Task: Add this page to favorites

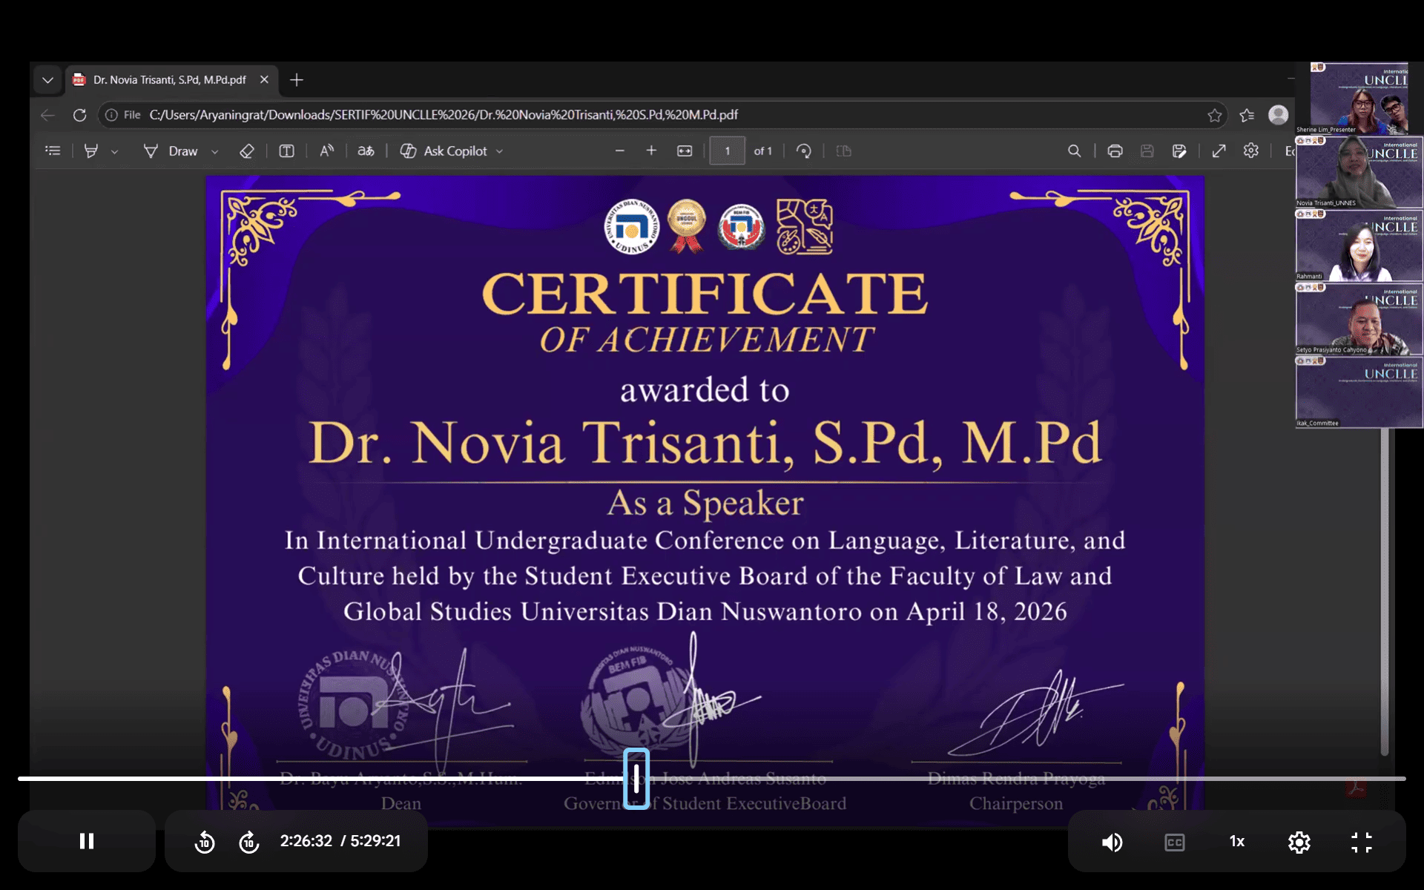Action: (1214, 115)
